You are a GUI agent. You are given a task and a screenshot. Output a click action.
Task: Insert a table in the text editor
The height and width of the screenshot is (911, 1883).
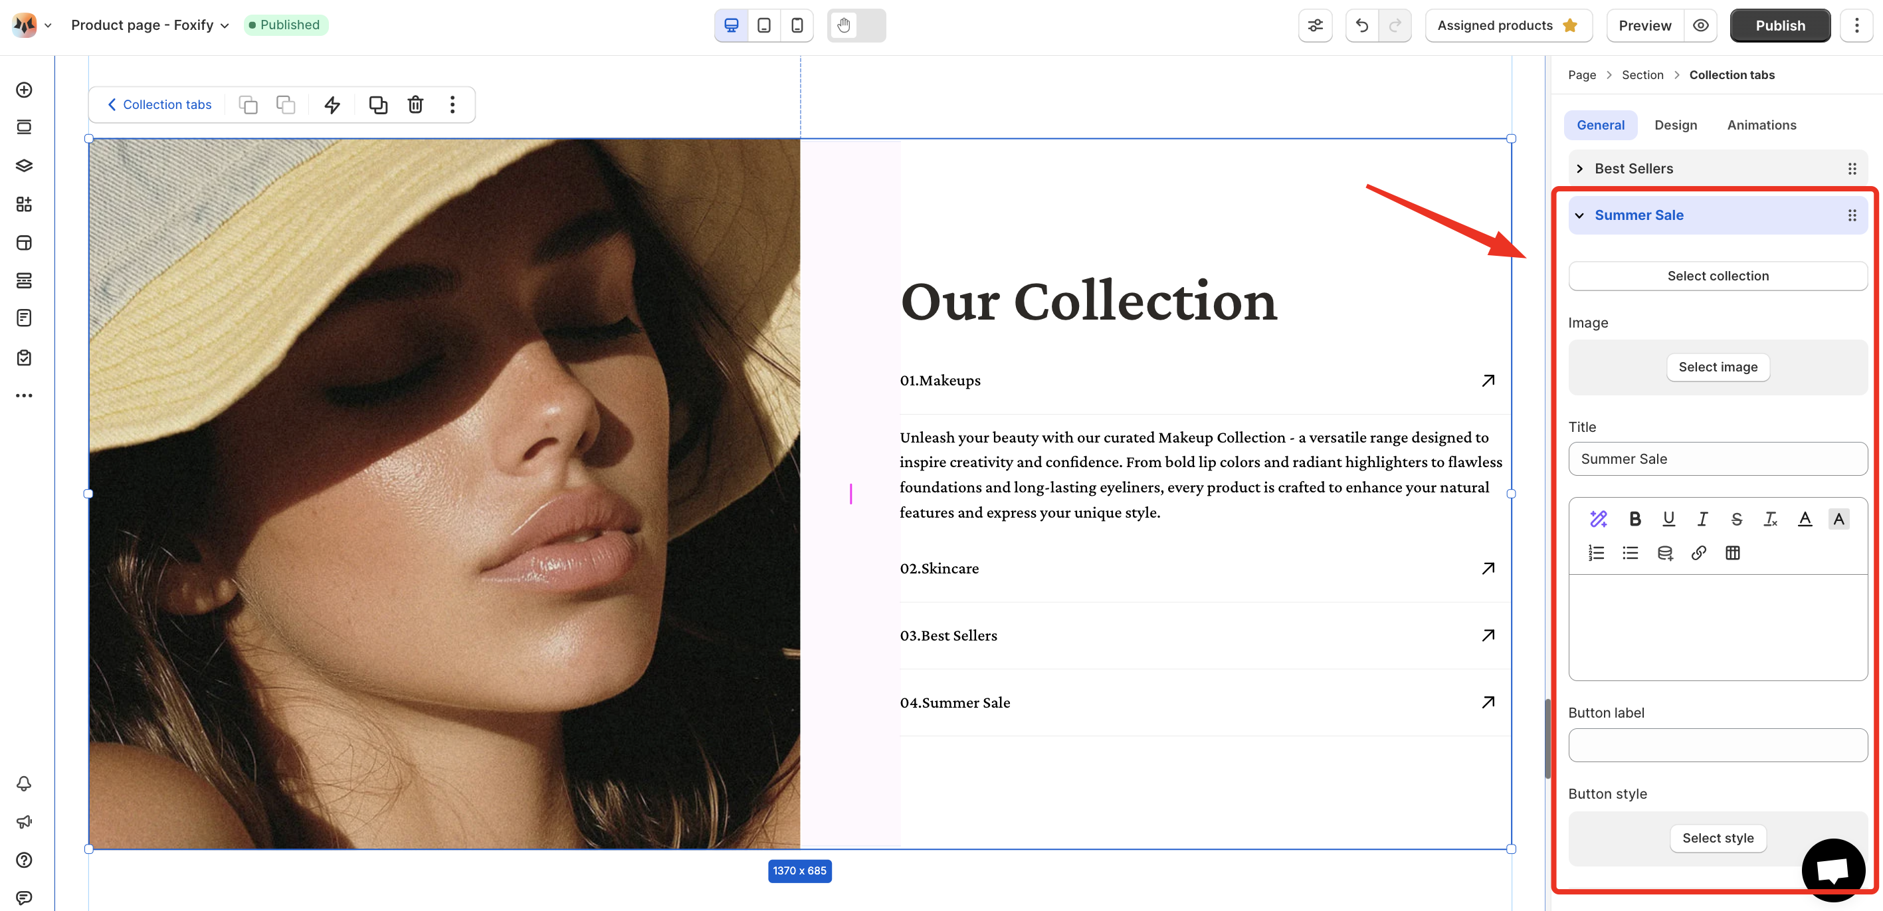tap(1732, 553)
